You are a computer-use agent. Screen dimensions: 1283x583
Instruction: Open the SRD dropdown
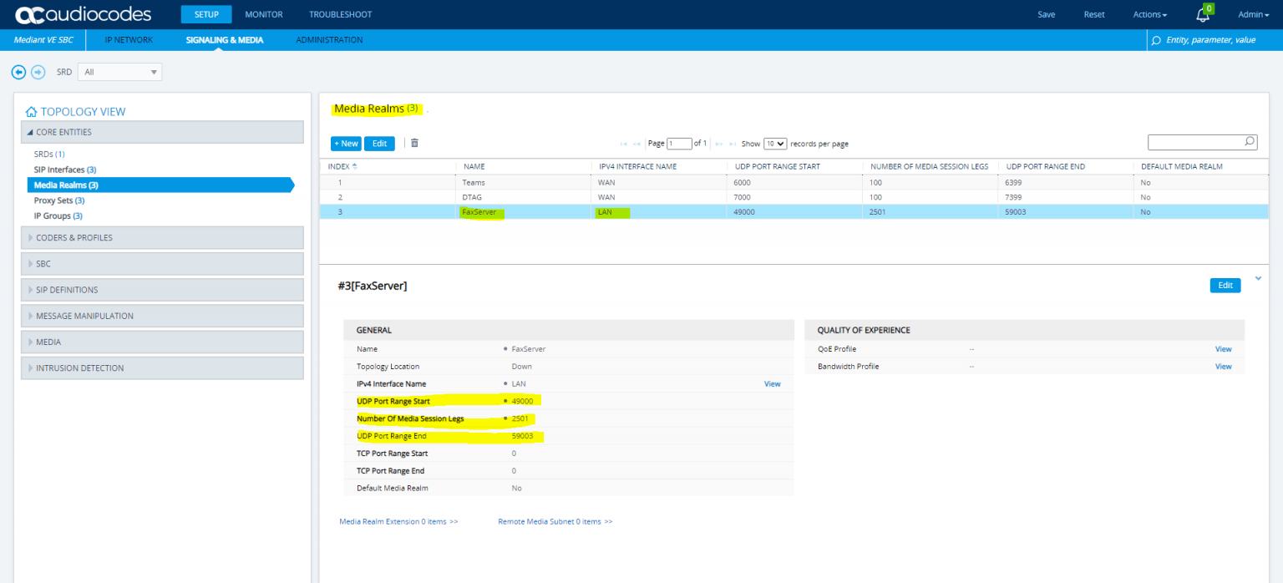[119, 73]
